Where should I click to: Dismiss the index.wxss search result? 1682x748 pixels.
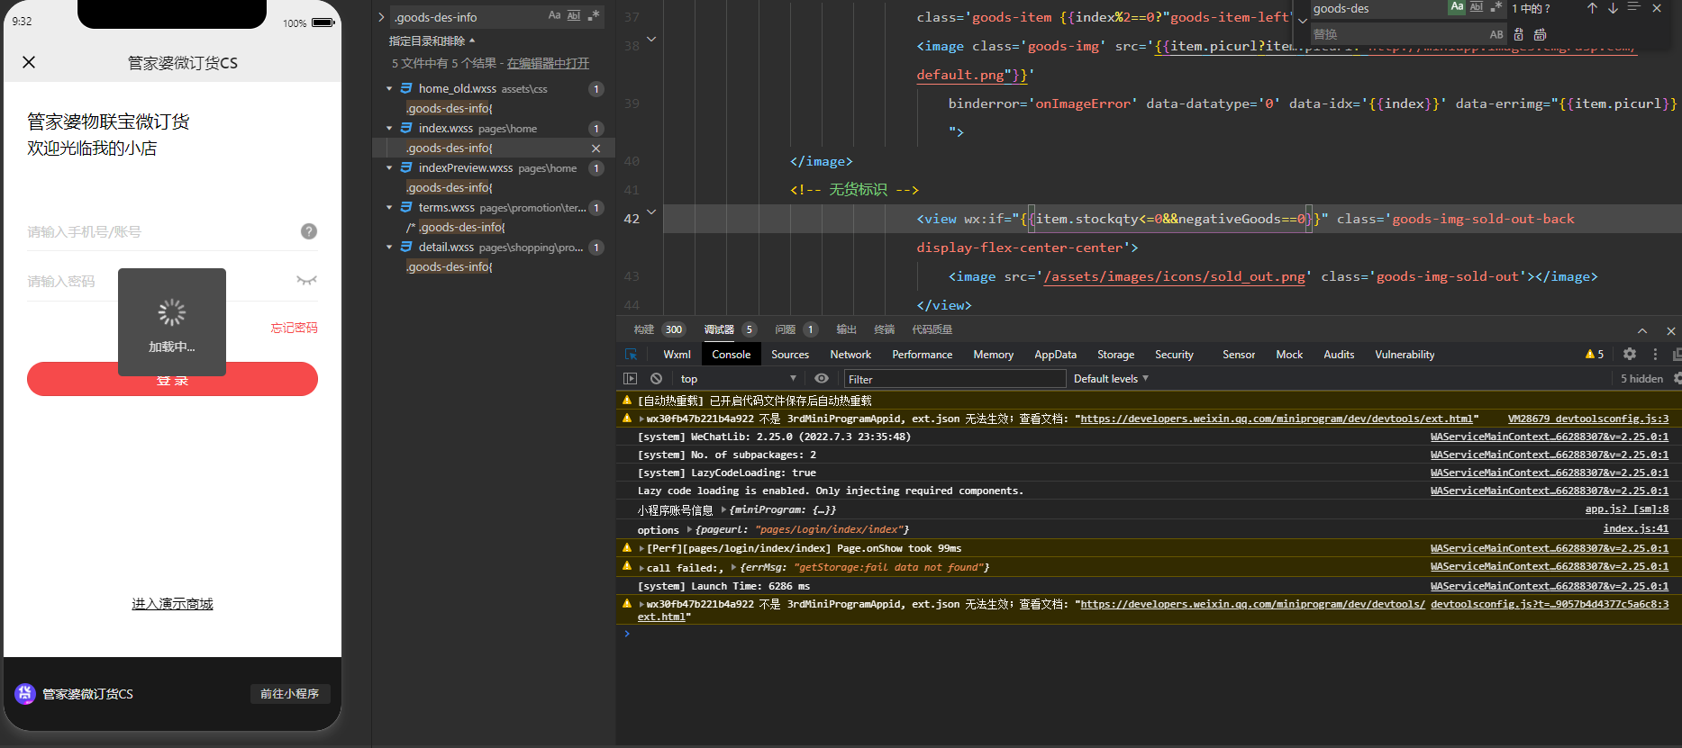pyautogui.click(x=596, y=149)
